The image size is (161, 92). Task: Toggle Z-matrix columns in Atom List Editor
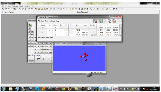click(x=95, y=21)
